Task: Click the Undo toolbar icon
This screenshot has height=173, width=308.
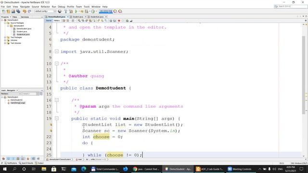Action: point(25,12)
